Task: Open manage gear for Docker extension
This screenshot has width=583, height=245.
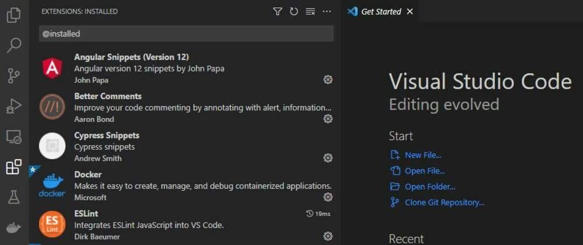Action: pyautogui.click(x=328, y=197)
